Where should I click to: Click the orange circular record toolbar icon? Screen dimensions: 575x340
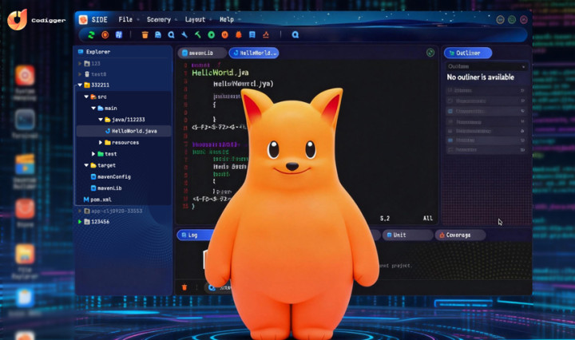[x=105, y=35]
